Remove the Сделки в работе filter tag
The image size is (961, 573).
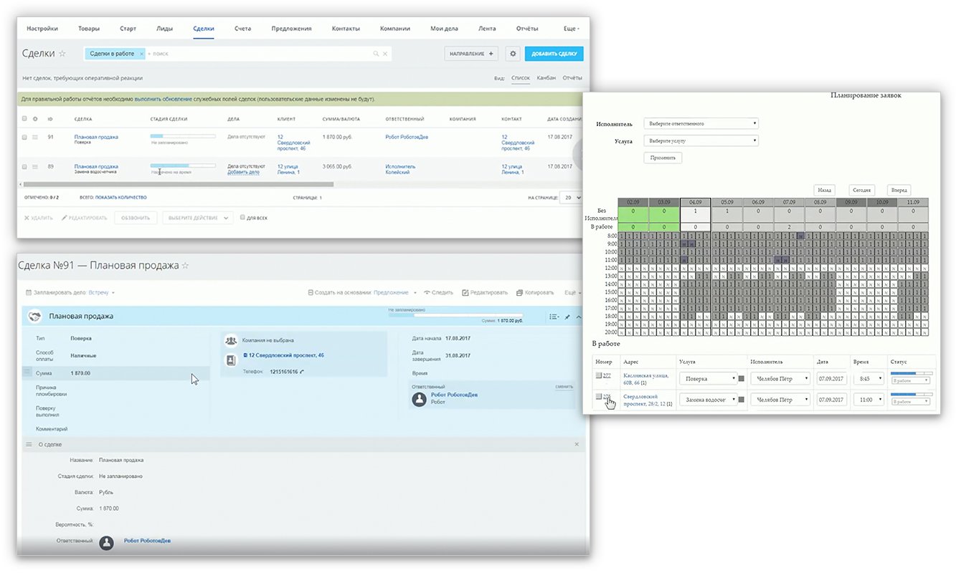coord(141,54)
